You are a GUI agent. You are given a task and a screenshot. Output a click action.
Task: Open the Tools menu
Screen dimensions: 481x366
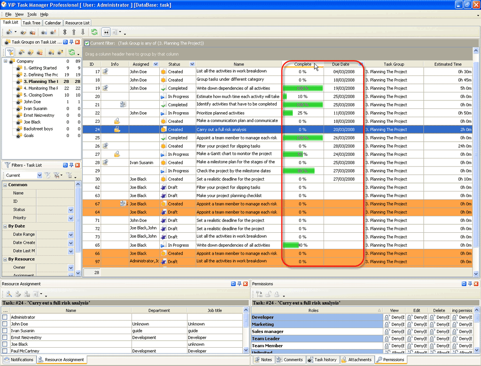[x=31, y=15]
